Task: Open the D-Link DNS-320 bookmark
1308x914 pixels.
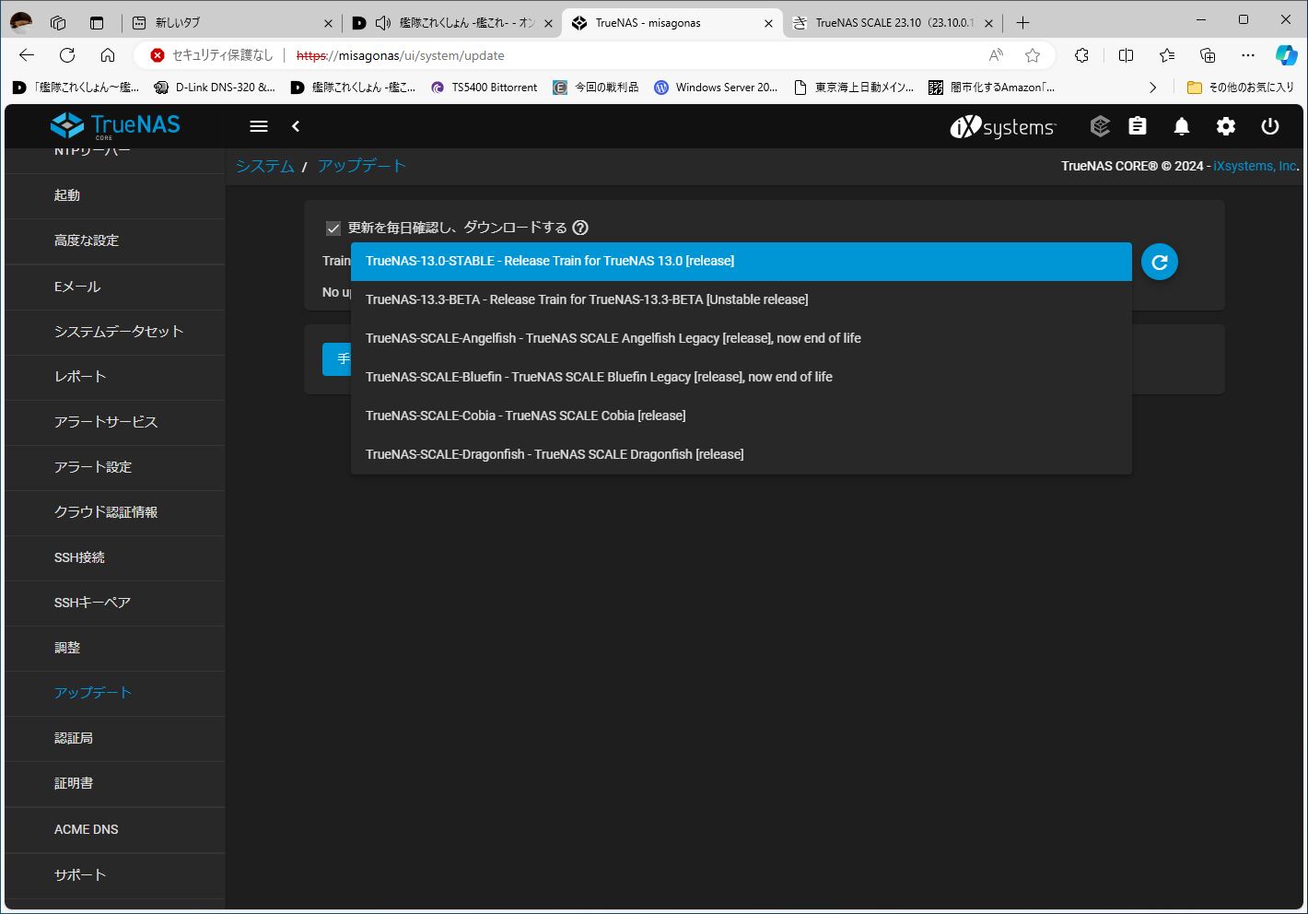Action: pyautogui.click(x=216, y=88)
